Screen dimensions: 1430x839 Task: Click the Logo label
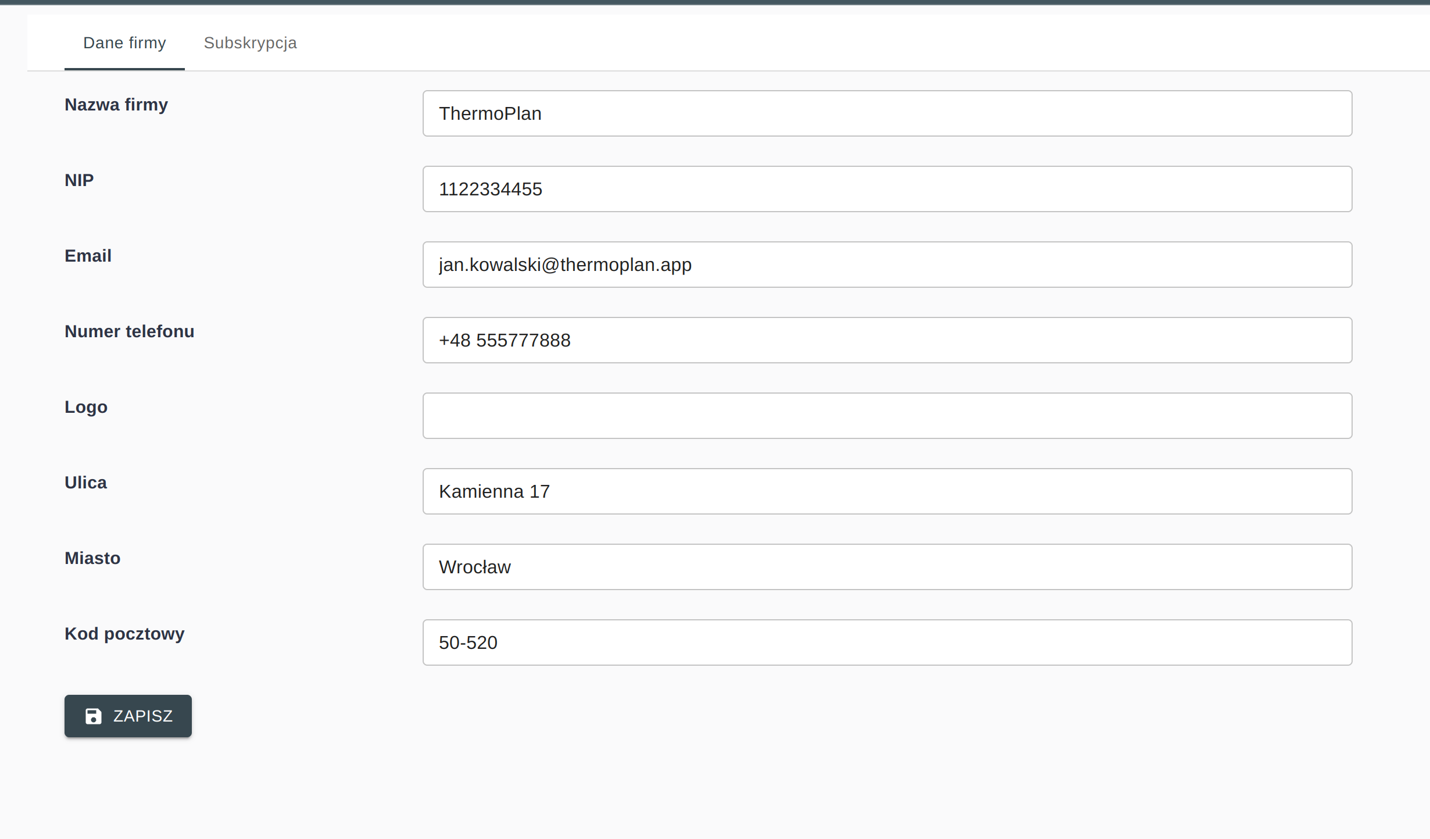click(x=86, y=407)
